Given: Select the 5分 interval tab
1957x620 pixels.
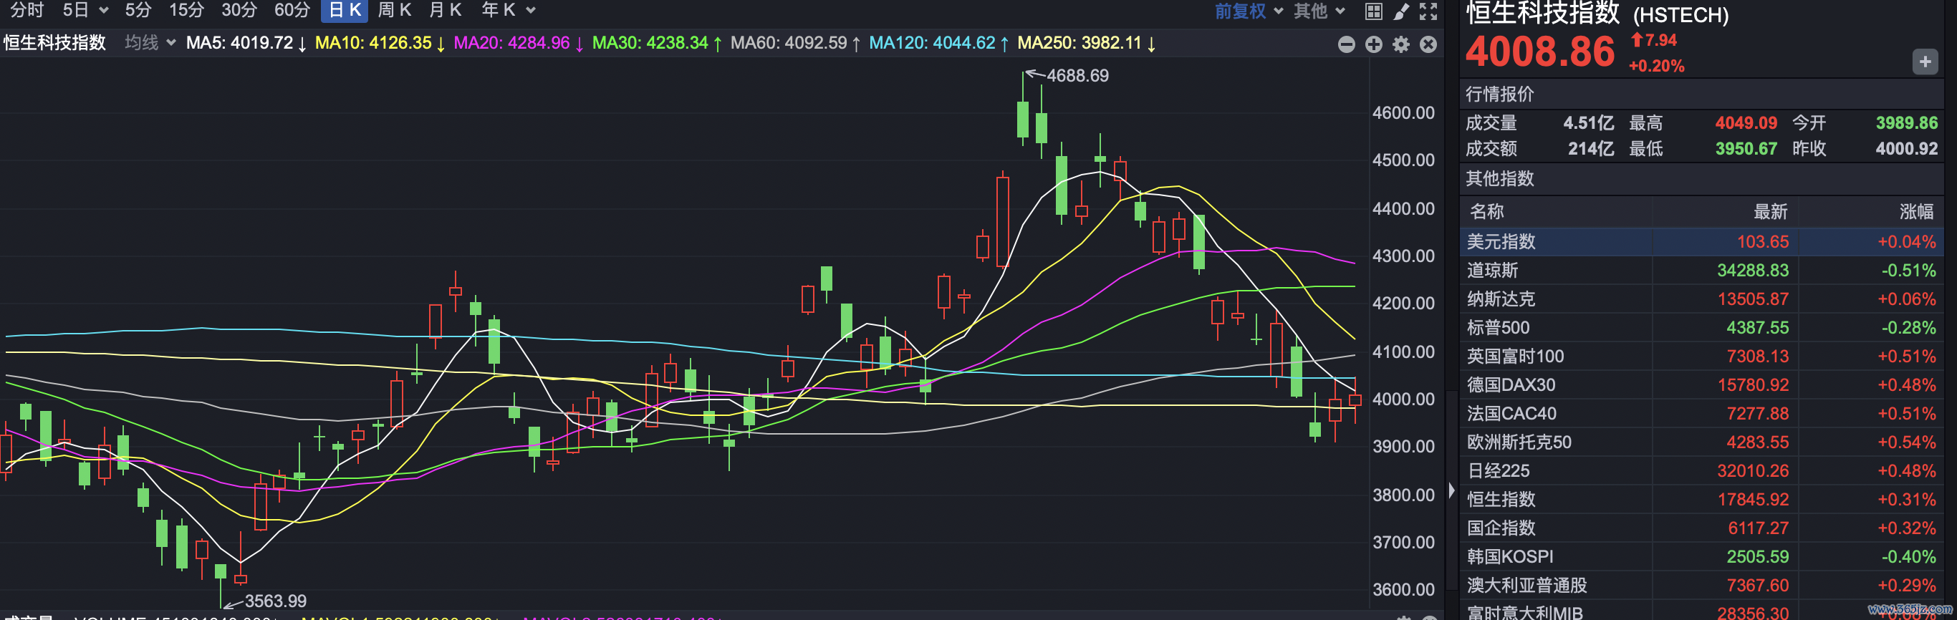Looking at the screenshot, I should click(x=138, y=10).
